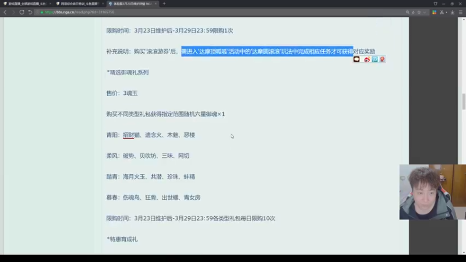Share selection to Weibo icon
Image resolution: width=466 pixels, height=262 pixels.
click(x=367, y=59)
